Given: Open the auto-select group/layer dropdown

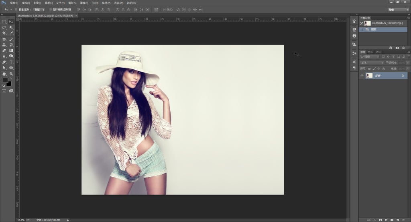Looking at the screenshot, I should point(39,9).
